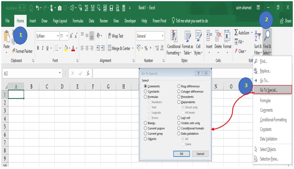Open the borders dropdown arrow

click(x=60, y=48)
